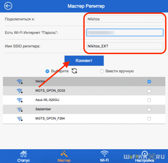Focus the Подключиться к field
Viewport: 168px width, 163px height.
coord(125,19)
